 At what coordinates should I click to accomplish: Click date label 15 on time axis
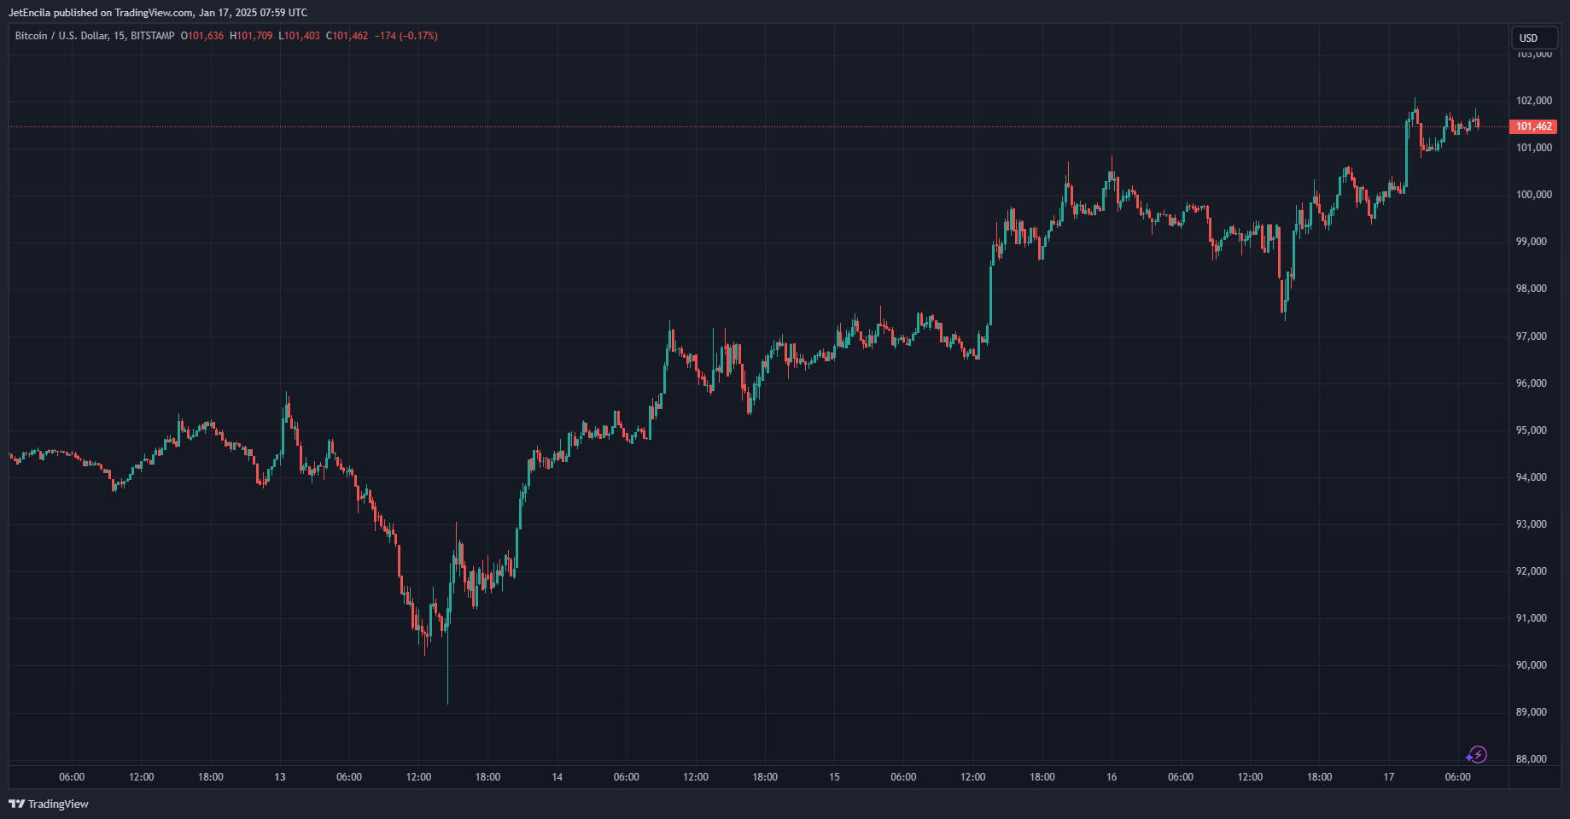pos(834,777)
